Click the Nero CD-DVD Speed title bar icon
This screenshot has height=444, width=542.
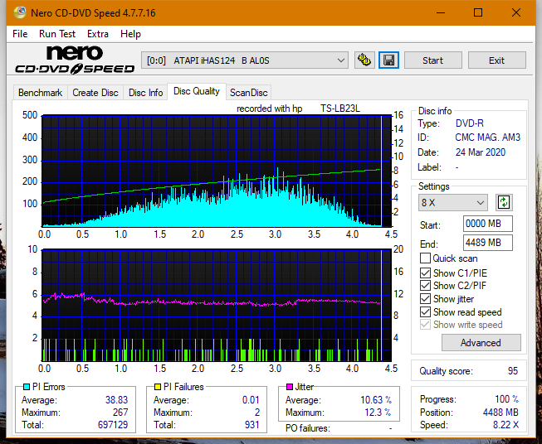pos(20,12)
